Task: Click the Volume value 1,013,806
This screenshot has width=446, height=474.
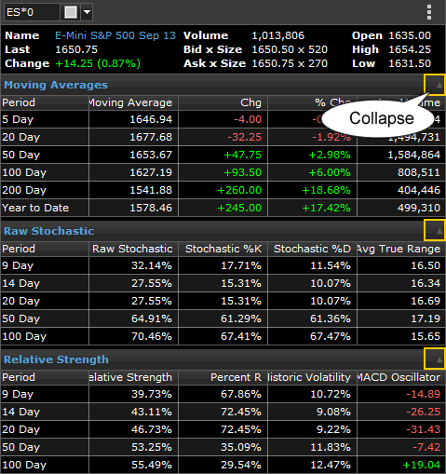Action: click(x=277, y=35)
